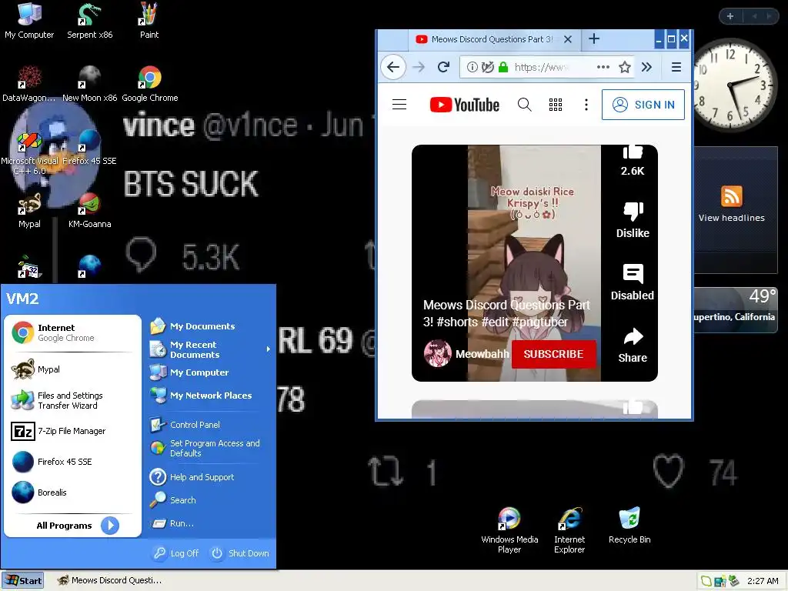Open a new browser tab

[594, 38]
